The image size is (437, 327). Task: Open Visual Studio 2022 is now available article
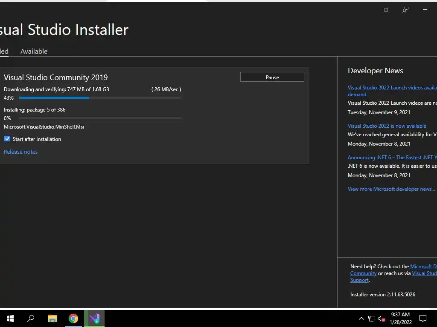387,126
